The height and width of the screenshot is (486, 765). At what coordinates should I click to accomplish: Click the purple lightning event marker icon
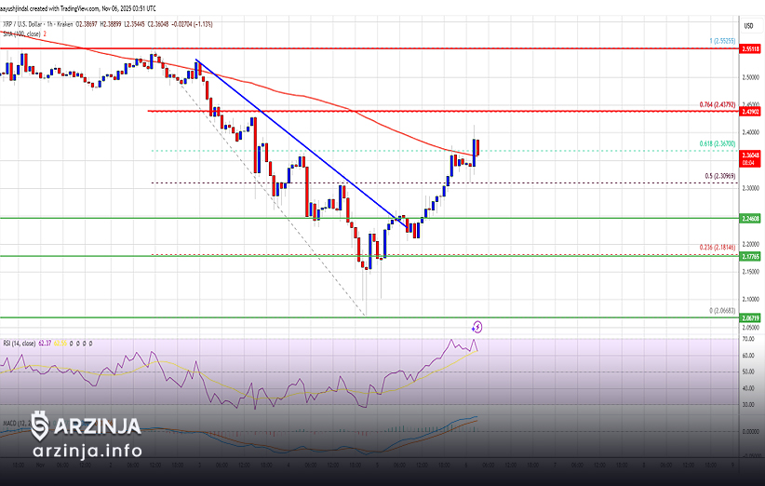pos(476,327)
